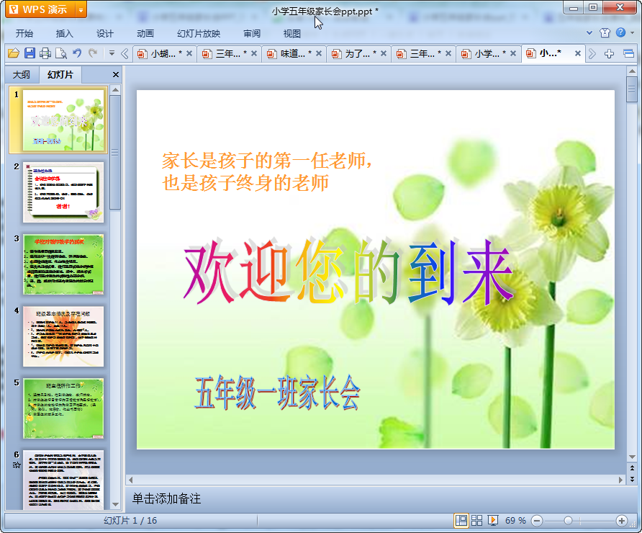Close the slide thumbnail pane
642x533 pixels.
(116, 75)
